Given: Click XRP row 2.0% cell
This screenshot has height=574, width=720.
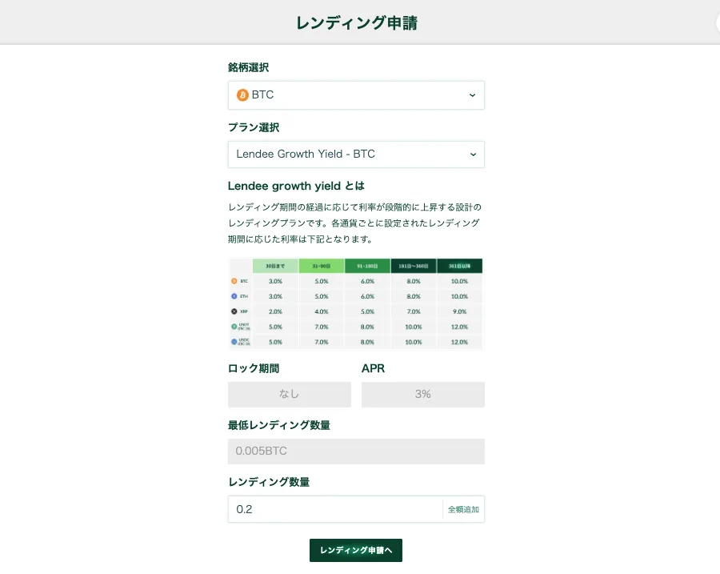Looking at the screenshot, I should 275,311.
